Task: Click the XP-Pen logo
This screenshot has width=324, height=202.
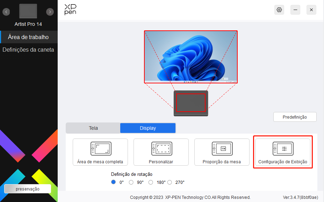Action: point(70,10)
